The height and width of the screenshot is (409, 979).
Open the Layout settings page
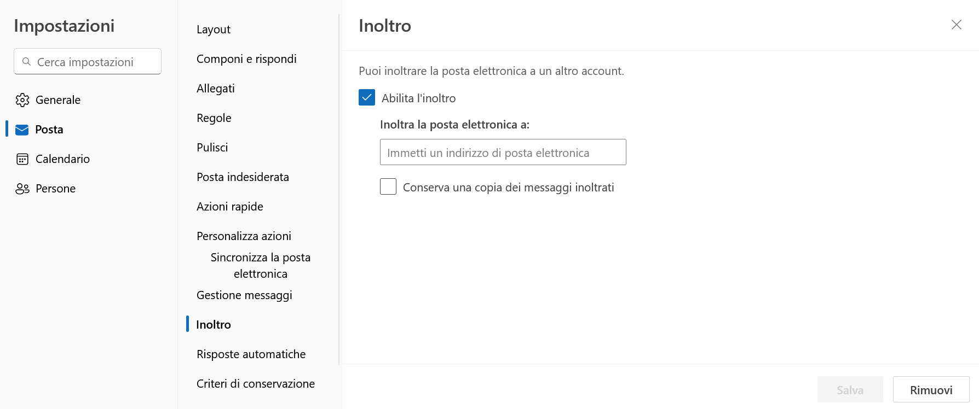coord(214,30)
